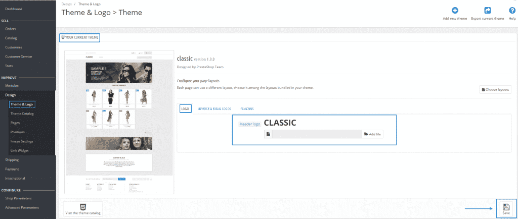Viewport: 518px width, 219px height.
Task: Switch to the Logo tab
Action: point(186,108)
